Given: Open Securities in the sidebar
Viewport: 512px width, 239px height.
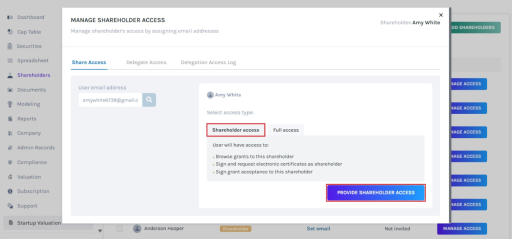Looking at the screenshot, I should pos(29,46).
